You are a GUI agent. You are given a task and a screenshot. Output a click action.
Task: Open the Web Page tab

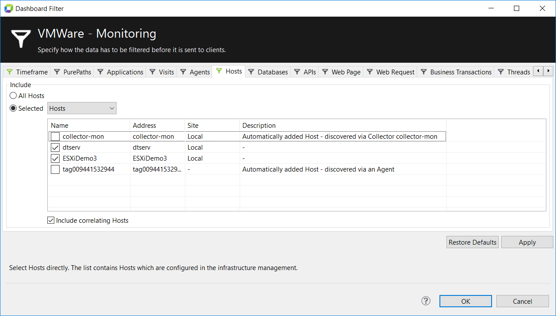click(341, 72)
